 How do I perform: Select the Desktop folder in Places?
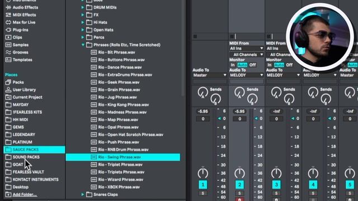pos(17,187)
